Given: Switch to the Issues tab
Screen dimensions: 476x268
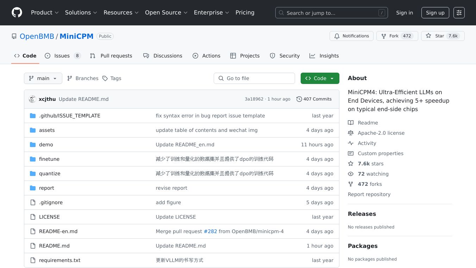Looking at the screenshot, I should click(x=63, y=56).
